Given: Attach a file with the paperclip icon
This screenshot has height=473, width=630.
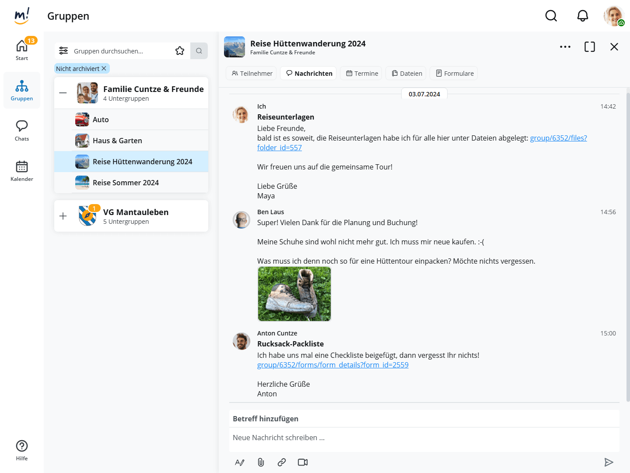Looking at the screenshot, I should point(261,462).
